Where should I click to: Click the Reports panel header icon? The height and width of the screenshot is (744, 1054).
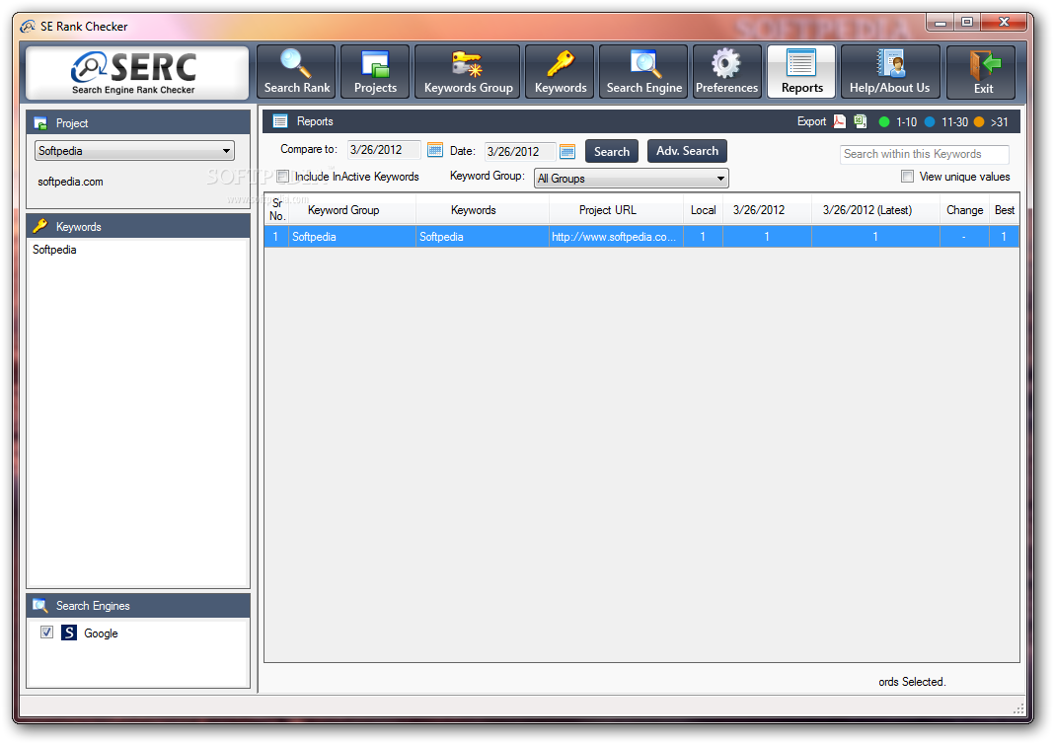point(280,121)
